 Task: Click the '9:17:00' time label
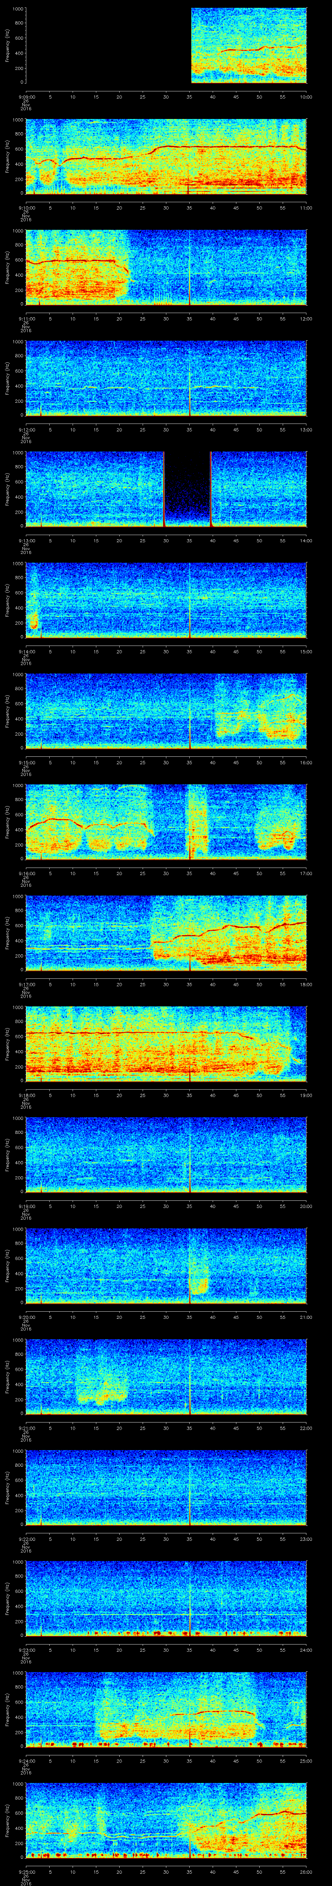click(26, 984)
